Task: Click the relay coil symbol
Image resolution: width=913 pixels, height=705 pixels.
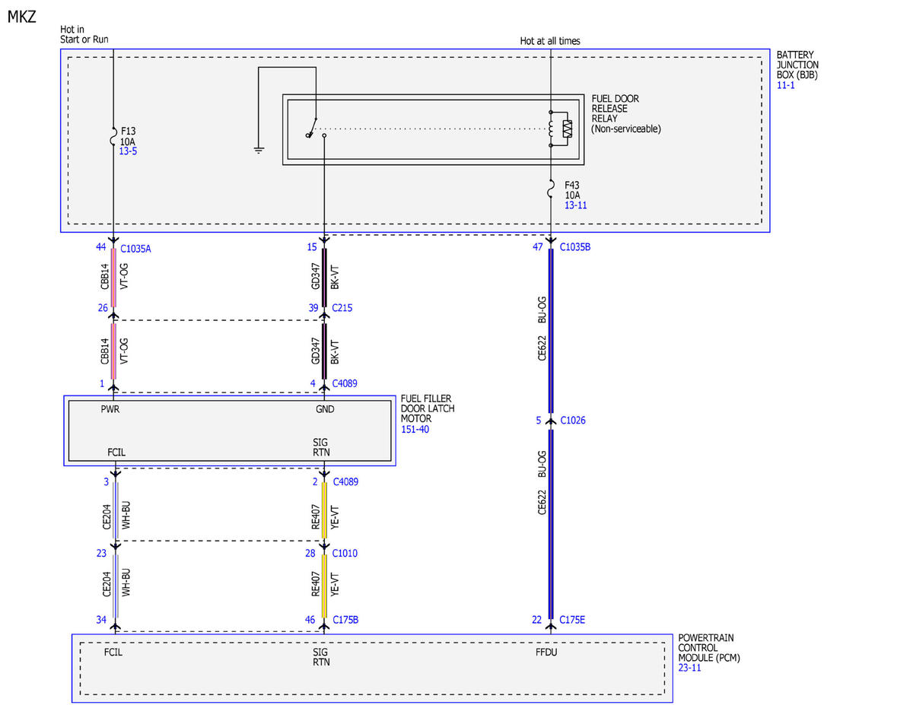Action: 559,129
